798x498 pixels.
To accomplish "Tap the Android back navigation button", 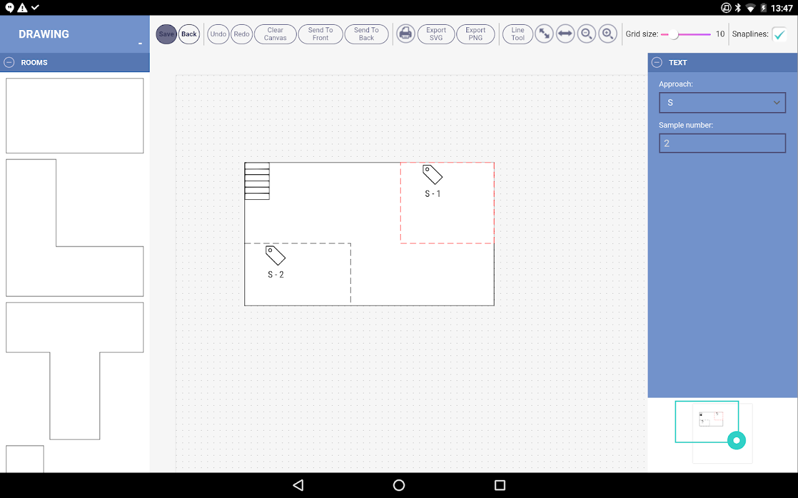I will click(298, 485).
